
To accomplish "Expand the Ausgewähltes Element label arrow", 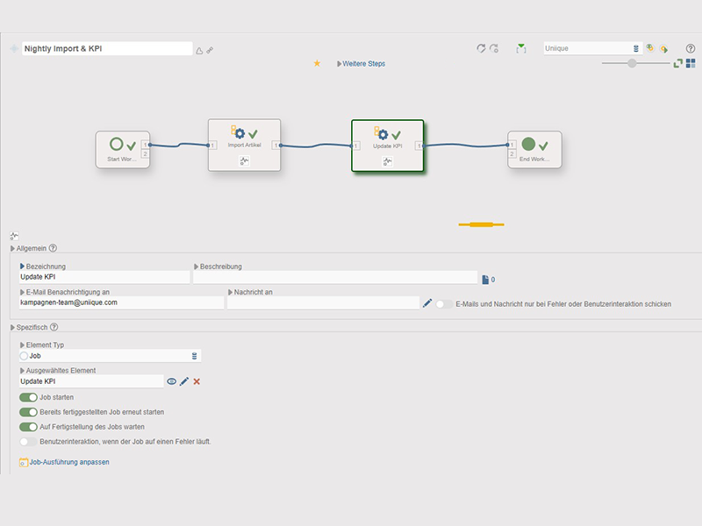I will pyautogui.click(x=23, y=371).
